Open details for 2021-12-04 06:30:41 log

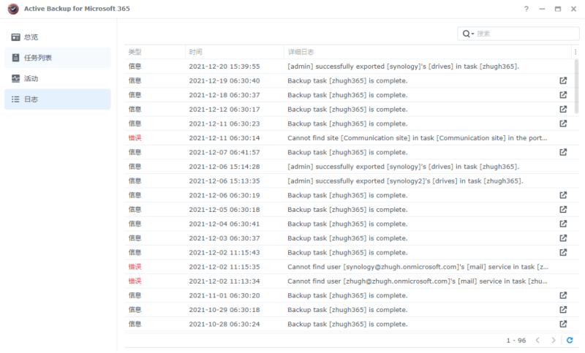point(563,224)
